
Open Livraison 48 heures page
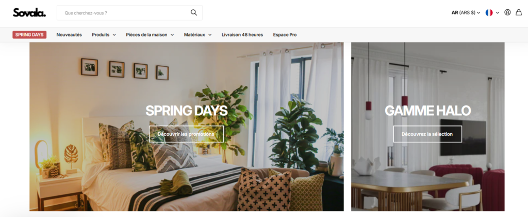[x=242, y=34]
